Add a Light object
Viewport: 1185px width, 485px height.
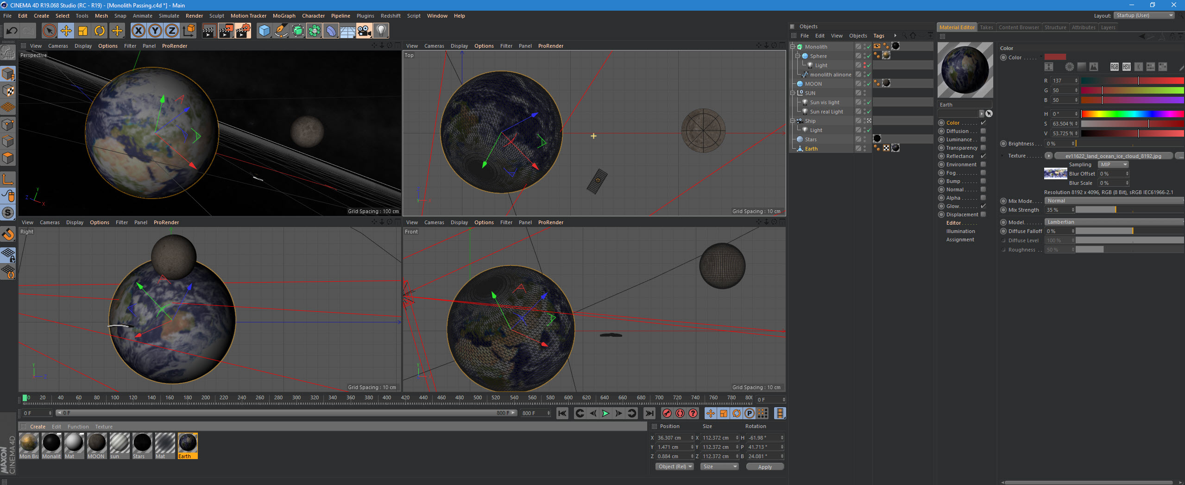click(x=381, y=31)
